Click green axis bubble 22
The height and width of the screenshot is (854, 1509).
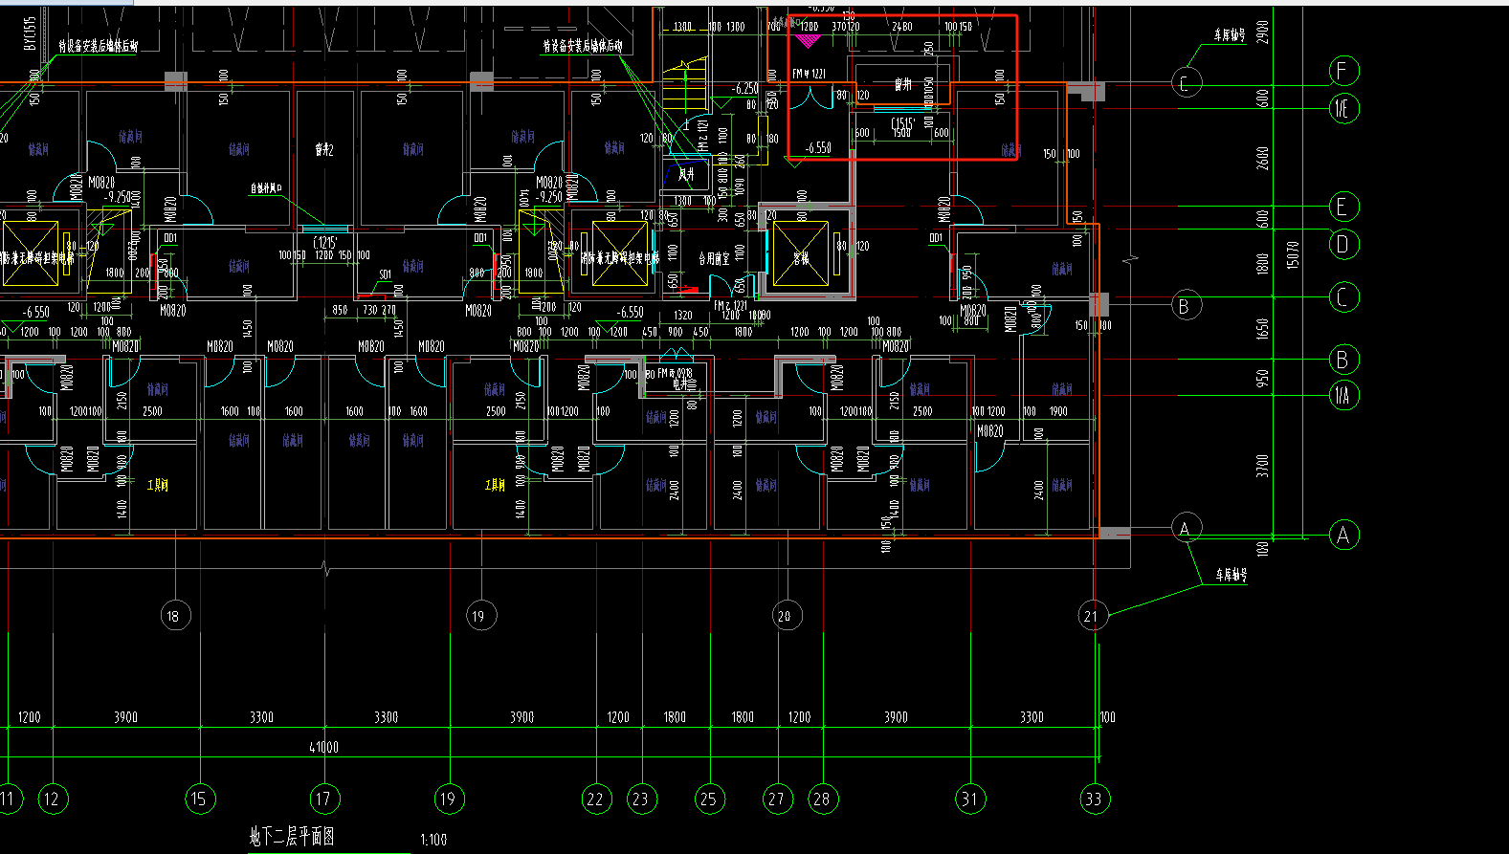595,799
